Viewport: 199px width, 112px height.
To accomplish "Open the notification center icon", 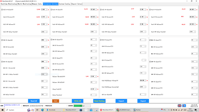I will [x=196, y=110].
